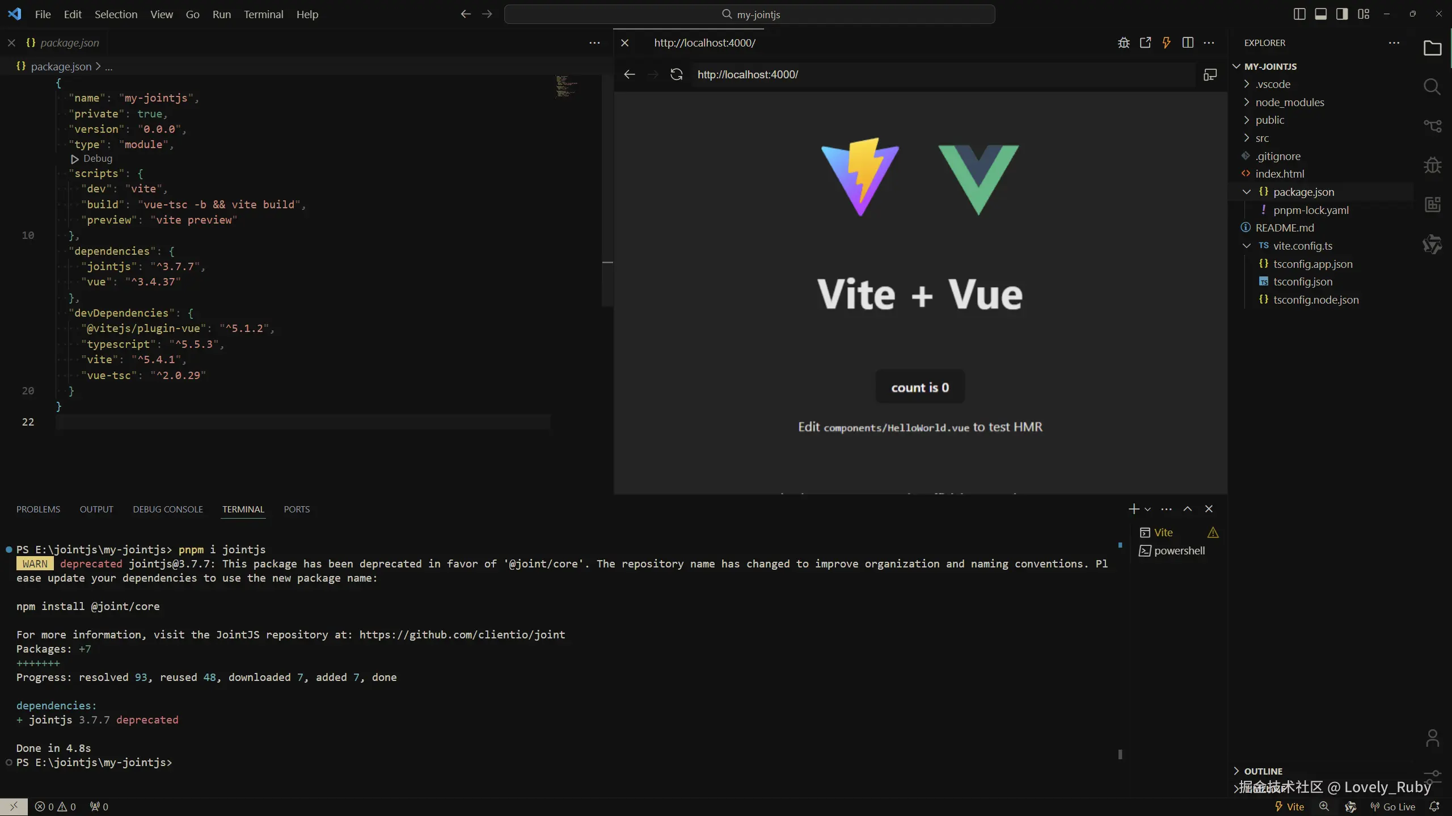Viewport: 1452px width, 816px height.
Task: Open Customize Layout in the title bar
Action: (1364, 14)
